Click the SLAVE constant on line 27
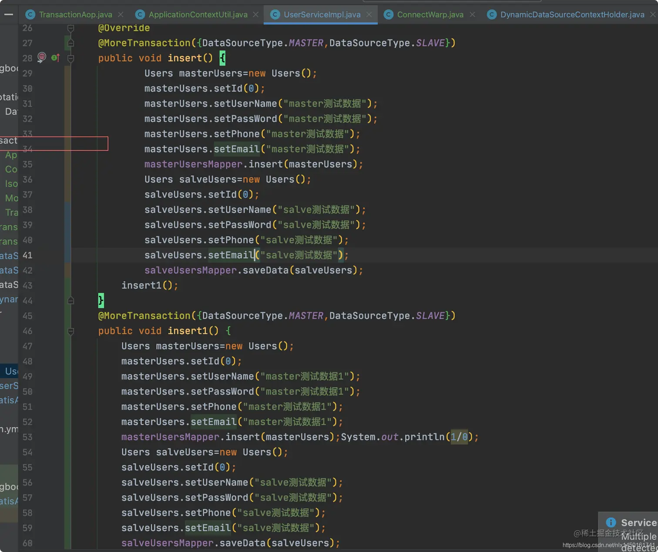The width and height of the screenshot is (658, 552). [x=430, y=43]
